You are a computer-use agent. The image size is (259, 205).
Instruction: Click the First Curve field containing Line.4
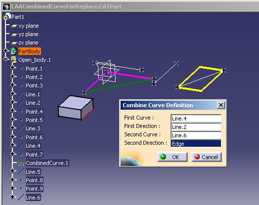[x=196, y=119]
